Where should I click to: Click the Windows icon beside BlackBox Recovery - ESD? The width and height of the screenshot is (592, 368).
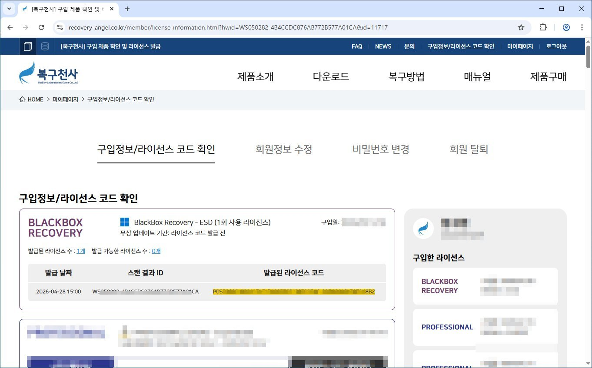pyautogui.click(x=125, y=222)
